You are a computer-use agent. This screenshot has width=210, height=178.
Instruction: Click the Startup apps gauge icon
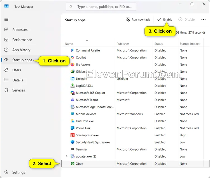click(6, 60)
